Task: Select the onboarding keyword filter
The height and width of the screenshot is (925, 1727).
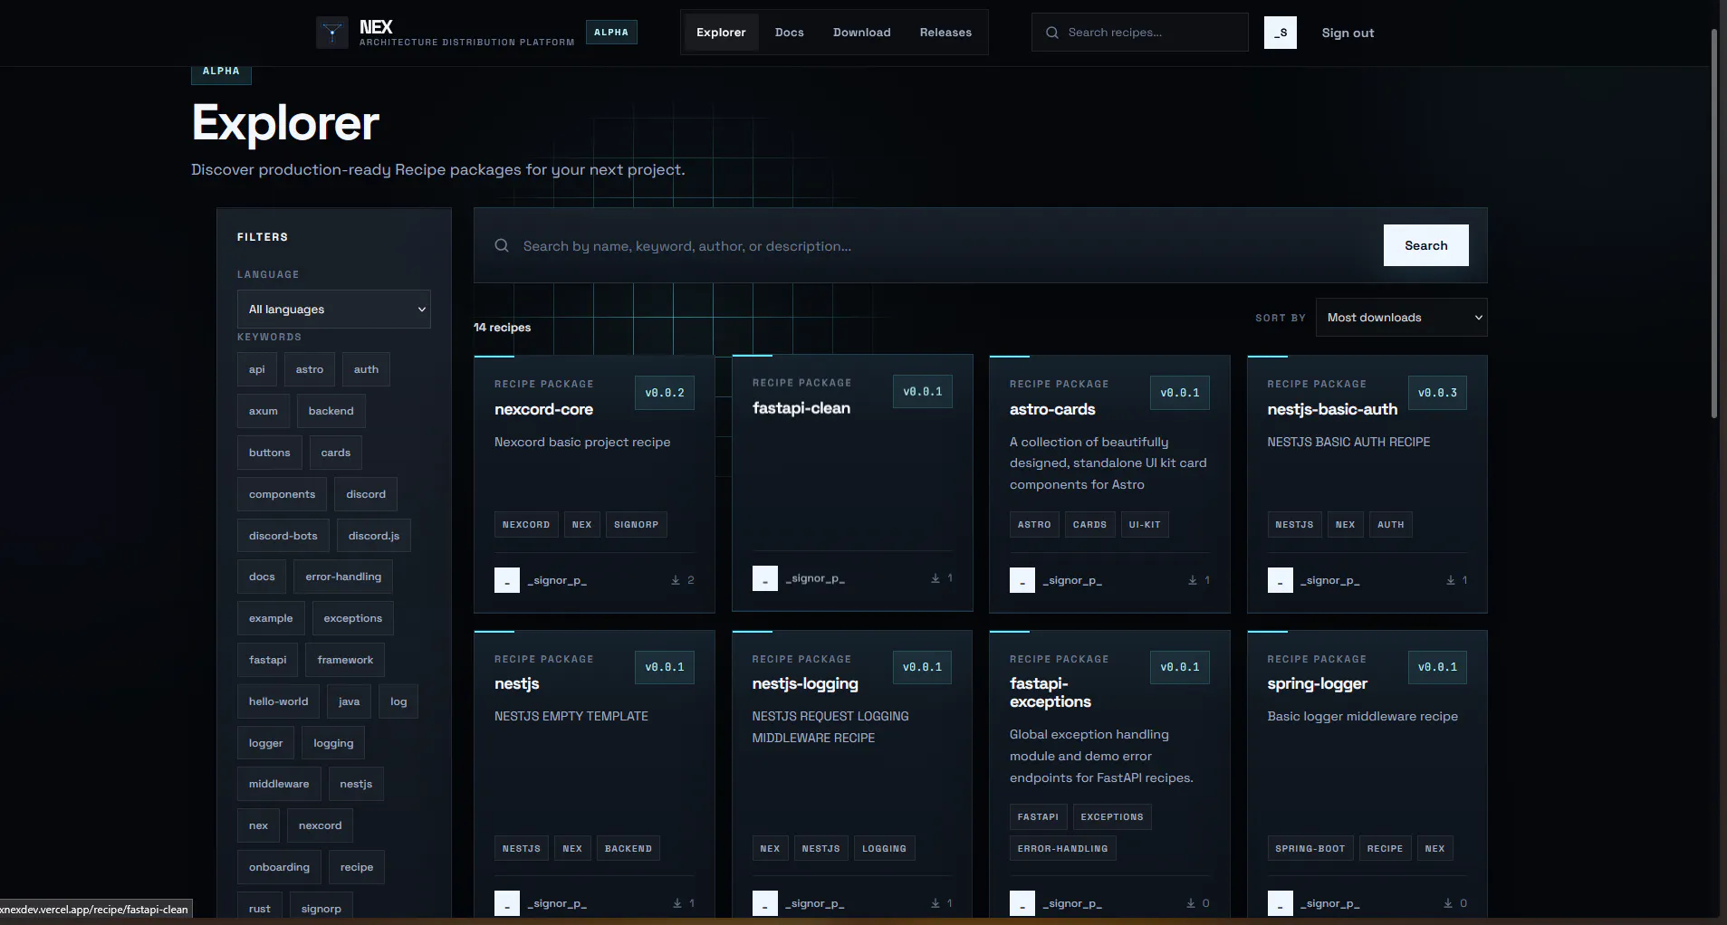Action: click(x=279, y=867)
